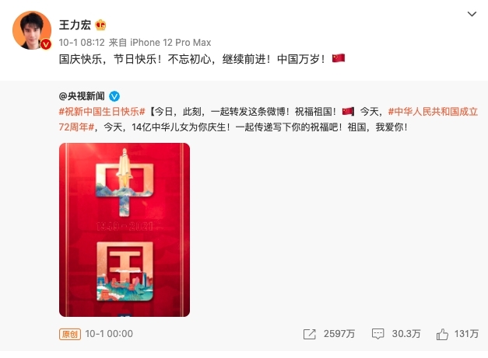Open the original post 10-1 00:00 timestamp
Viewport: 488px width, 358px height.
(109, 334)
